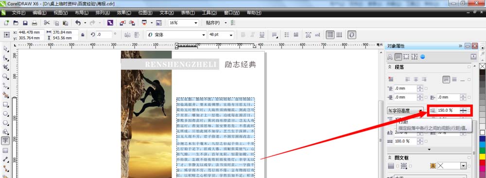
Task: Open the 文件(F) menu
Action: pyautogui.click(x=18, y=13)
